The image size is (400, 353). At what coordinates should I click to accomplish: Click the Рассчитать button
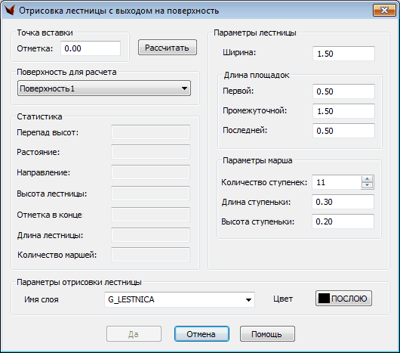(x=168, y=48)
